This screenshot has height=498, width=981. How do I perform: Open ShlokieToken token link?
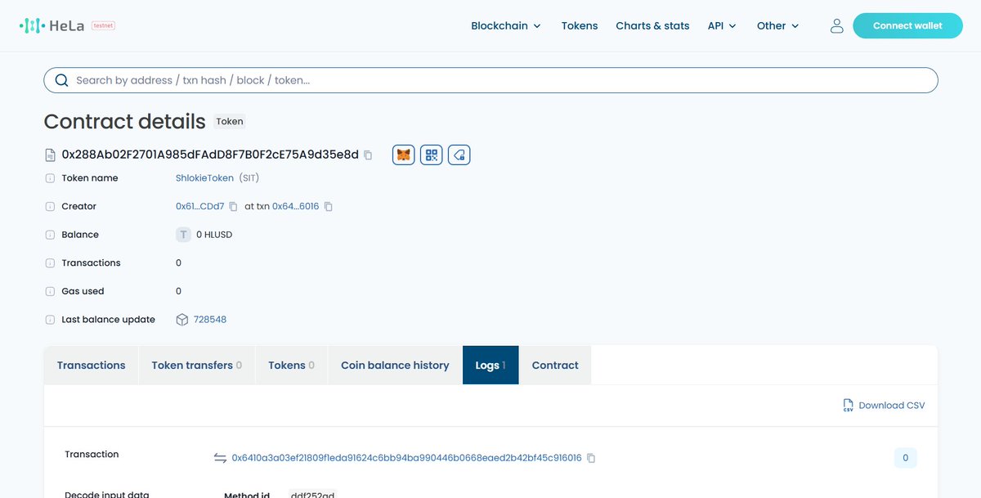(x=204, y=178)
